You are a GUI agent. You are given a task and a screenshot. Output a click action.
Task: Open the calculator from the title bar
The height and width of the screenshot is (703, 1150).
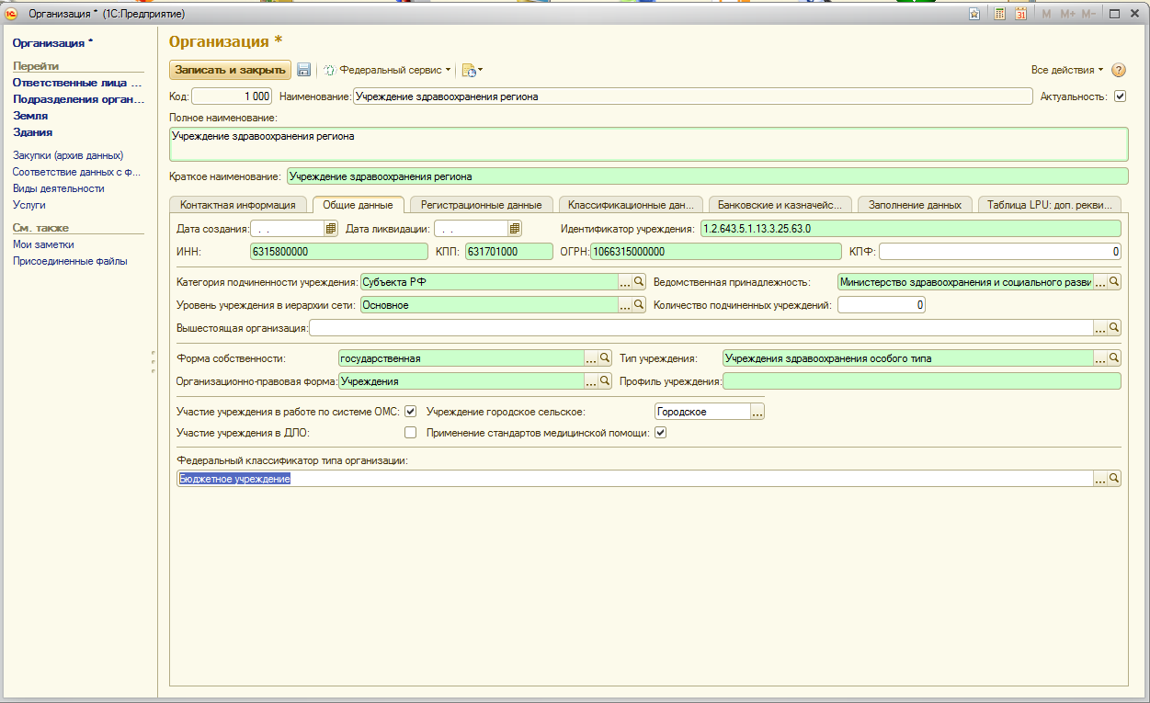pos(999,14)
